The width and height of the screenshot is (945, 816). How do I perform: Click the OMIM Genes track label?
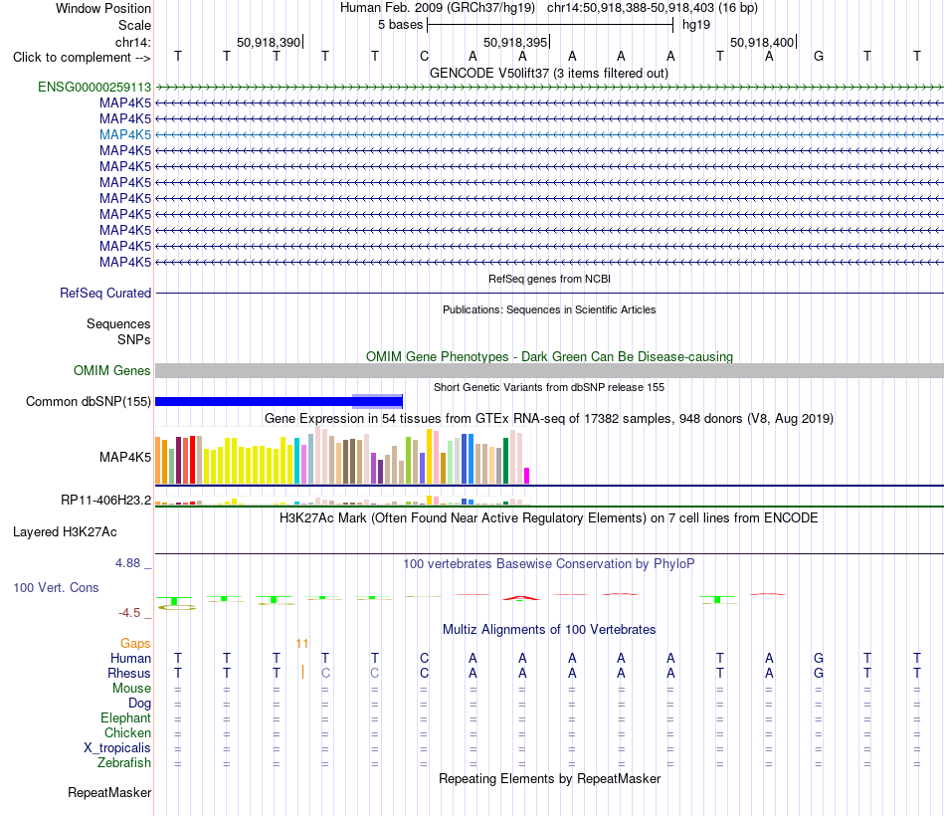pos(112,371)
